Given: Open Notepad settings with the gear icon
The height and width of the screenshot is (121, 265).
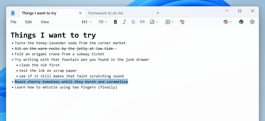Looking at the screenshot, I should pyautogui.click(x=252, y=22).
